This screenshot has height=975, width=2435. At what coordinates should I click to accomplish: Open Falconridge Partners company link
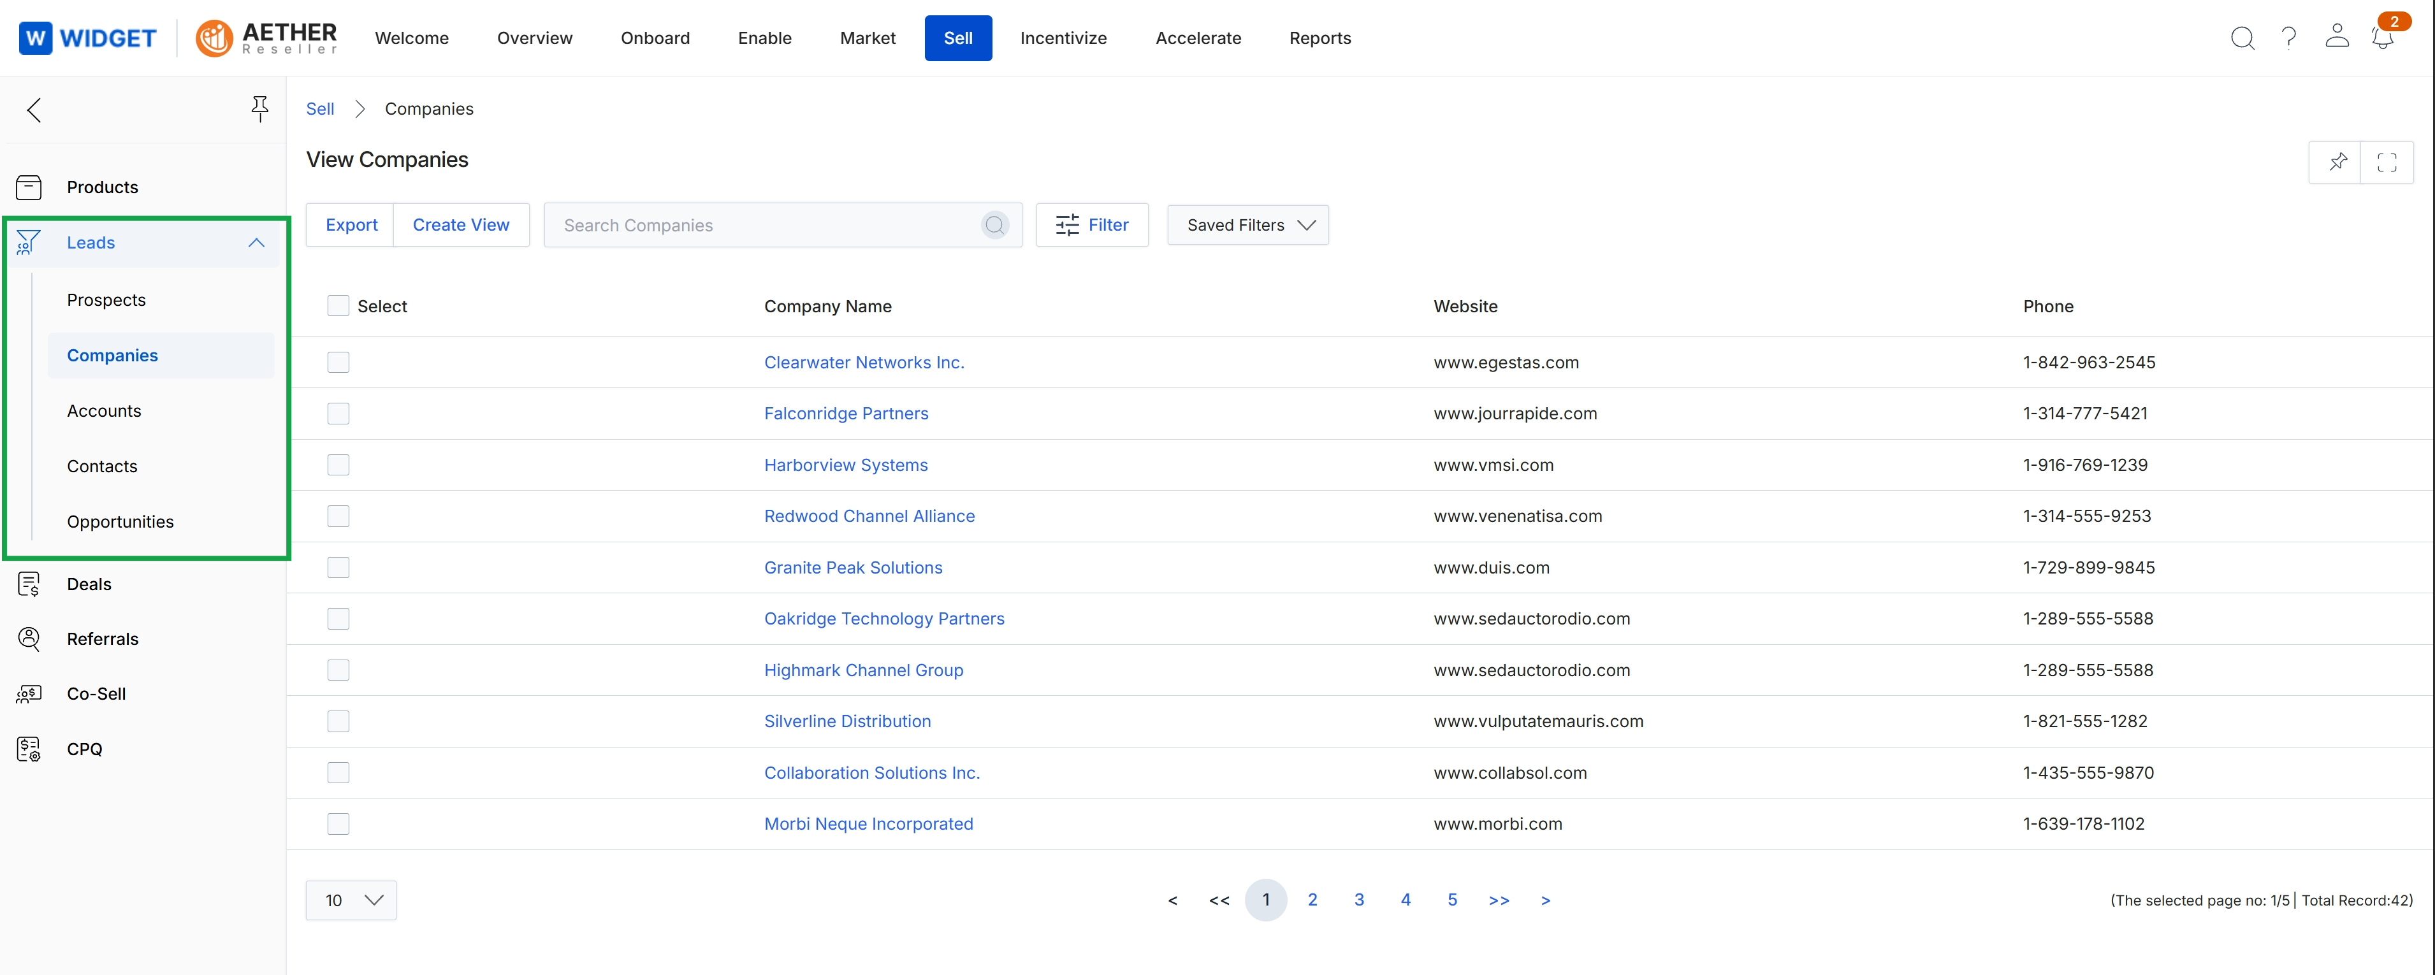coord(846,414)
